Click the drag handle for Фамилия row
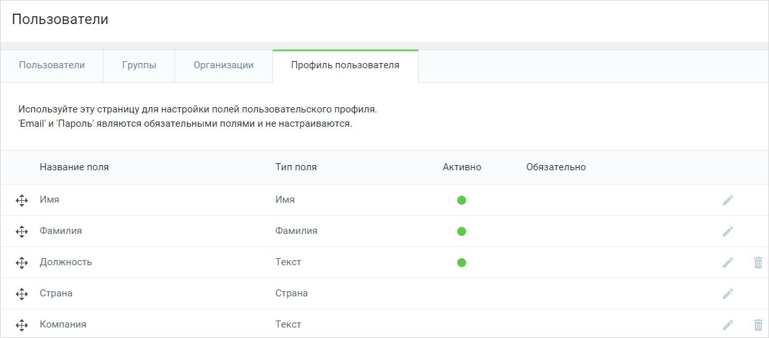The image size is (769, 338). coord(21,231)
